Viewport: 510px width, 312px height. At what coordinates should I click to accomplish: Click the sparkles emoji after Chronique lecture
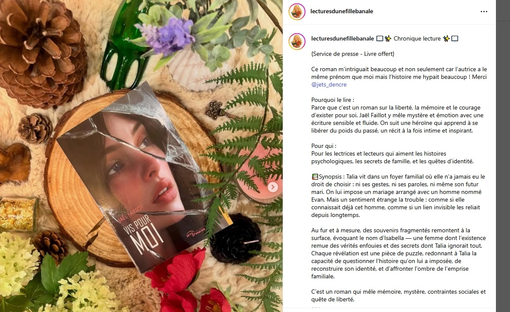point(446,39)
